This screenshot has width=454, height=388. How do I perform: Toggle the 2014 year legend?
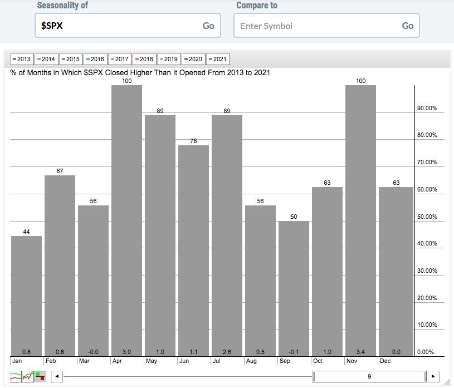pos(46,59)
